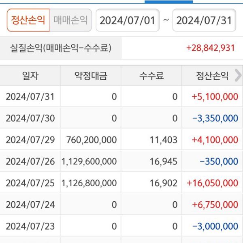Select the 2024/07/23 row date
Screen dimensions: 243x243
click(30, 226)
